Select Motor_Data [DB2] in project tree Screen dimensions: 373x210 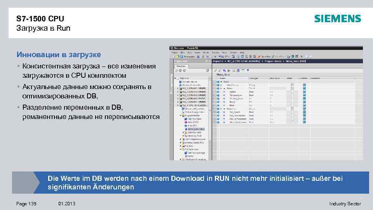tap(196, 129)
